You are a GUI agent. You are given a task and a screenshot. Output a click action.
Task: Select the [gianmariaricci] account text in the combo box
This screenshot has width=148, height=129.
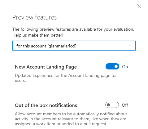coord(62,46)
